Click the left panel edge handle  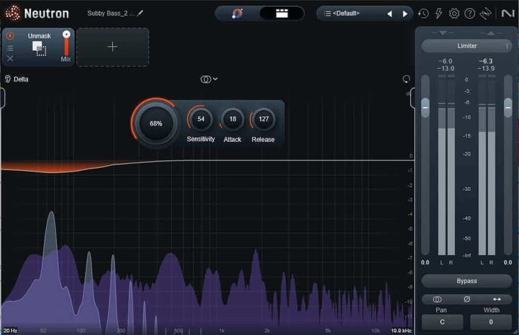[2, 98]
